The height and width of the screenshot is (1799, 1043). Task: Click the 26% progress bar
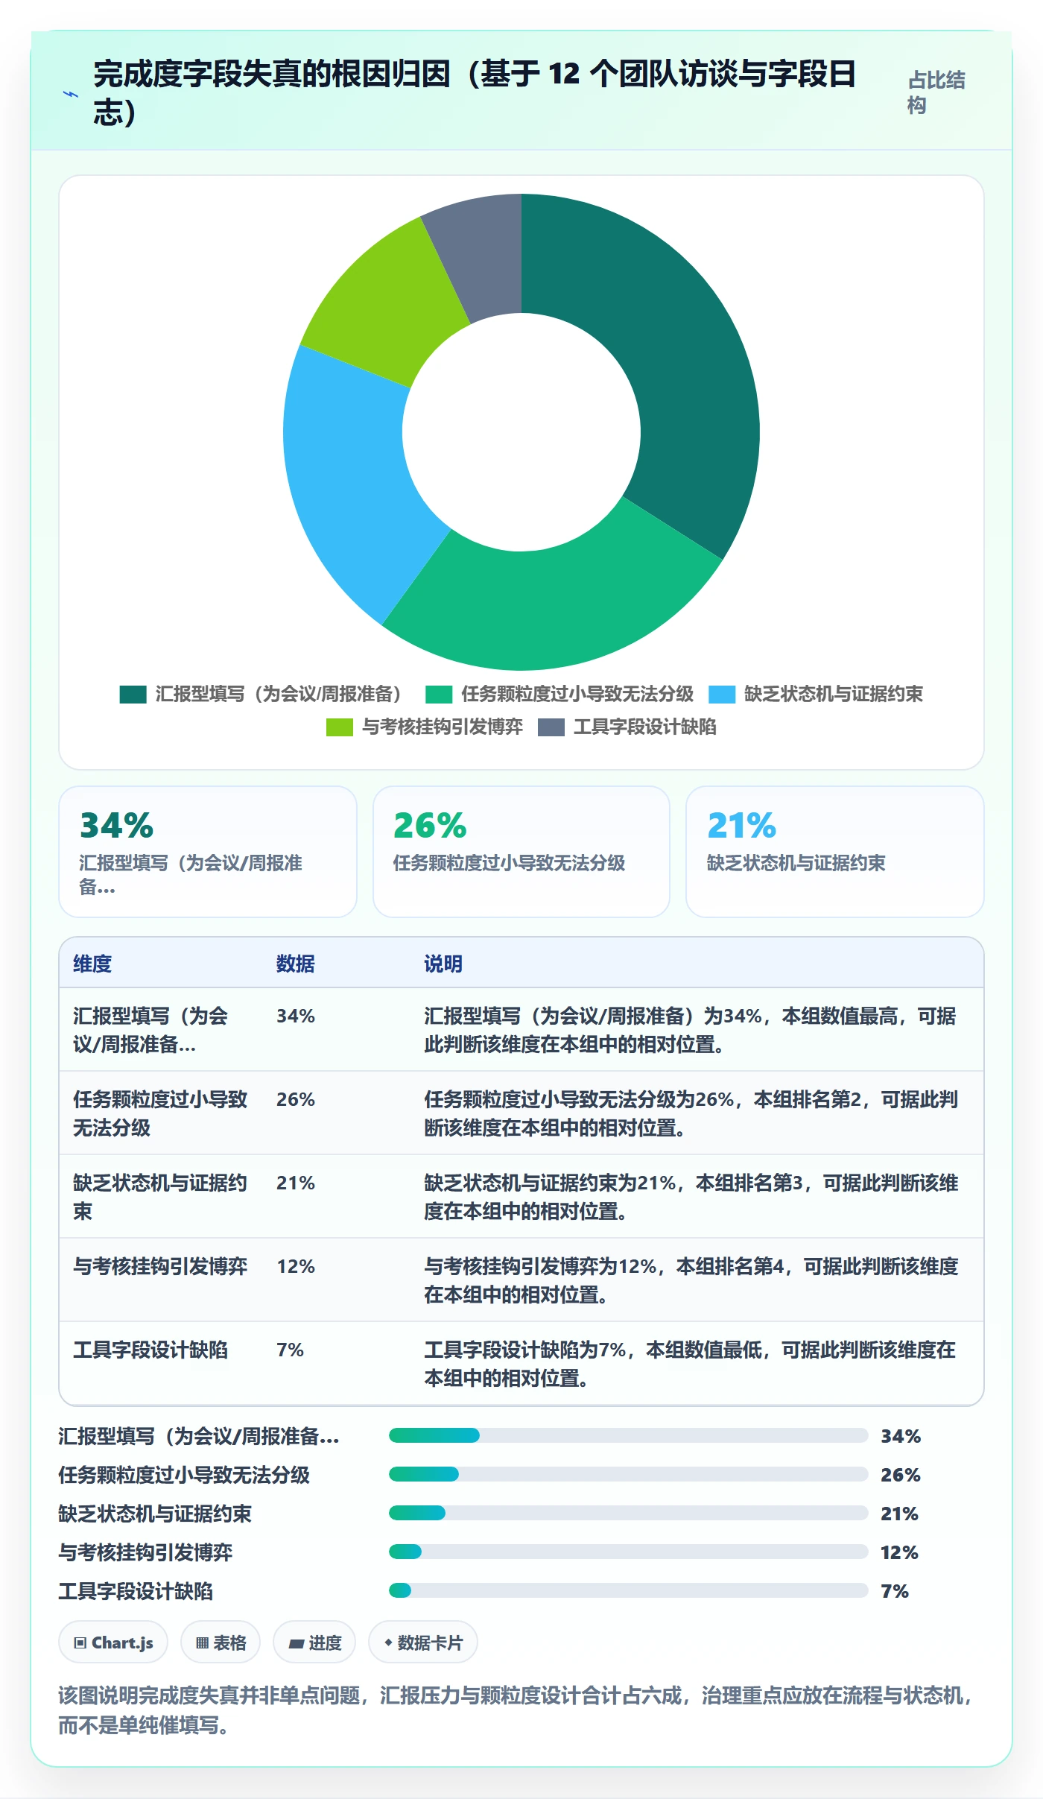(x=628, y=1474)
